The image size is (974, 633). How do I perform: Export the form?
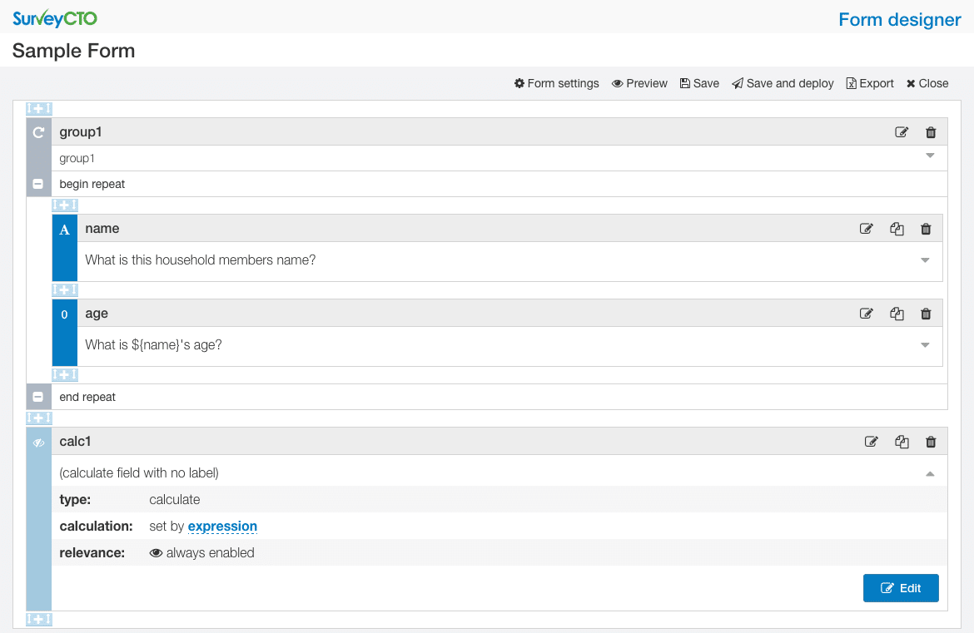(870, 83)
